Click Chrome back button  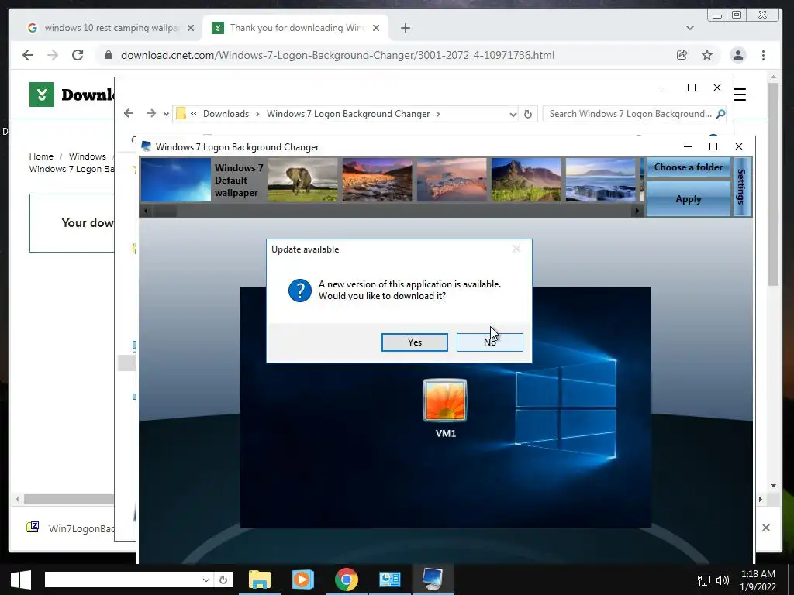coord(28,55)
